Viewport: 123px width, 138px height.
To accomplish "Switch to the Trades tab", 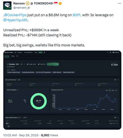I will 13,56.
